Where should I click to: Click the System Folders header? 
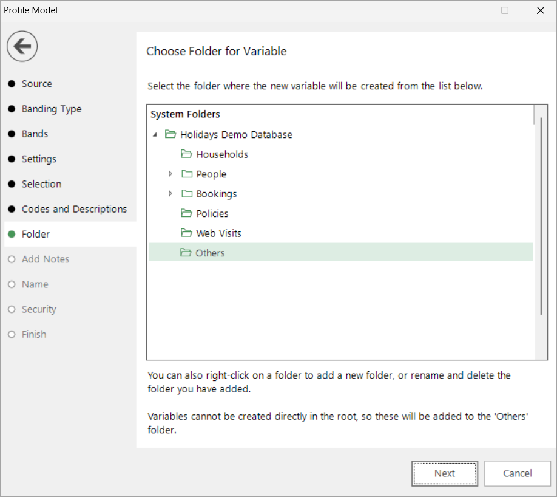pos(185,114)
